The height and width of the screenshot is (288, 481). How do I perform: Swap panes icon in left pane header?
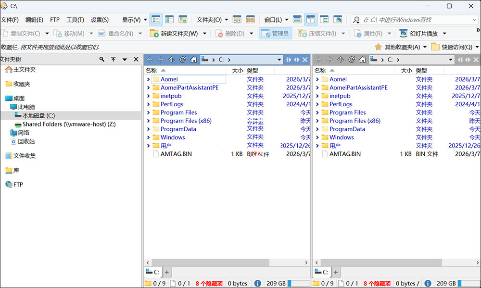tap(297, 60)
